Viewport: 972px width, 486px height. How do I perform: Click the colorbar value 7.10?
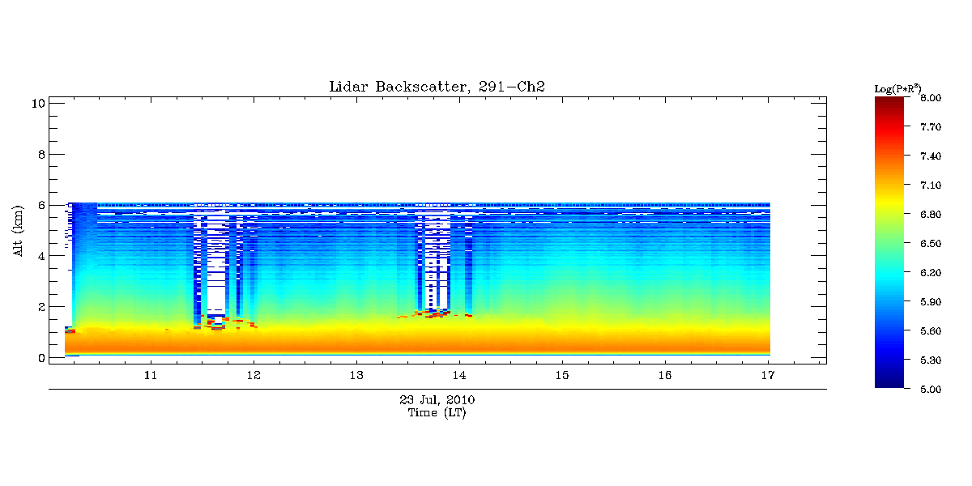click(930, 185)
